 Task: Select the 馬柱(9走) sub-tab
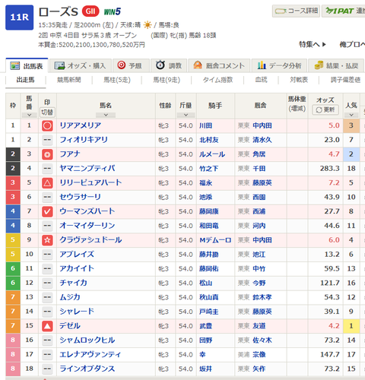(x=167, y=80)
